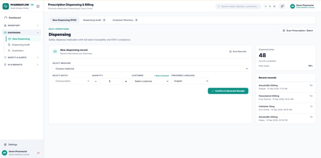
Task: Open the Paracetamol 500mg recent record
Action: point(286,98)
